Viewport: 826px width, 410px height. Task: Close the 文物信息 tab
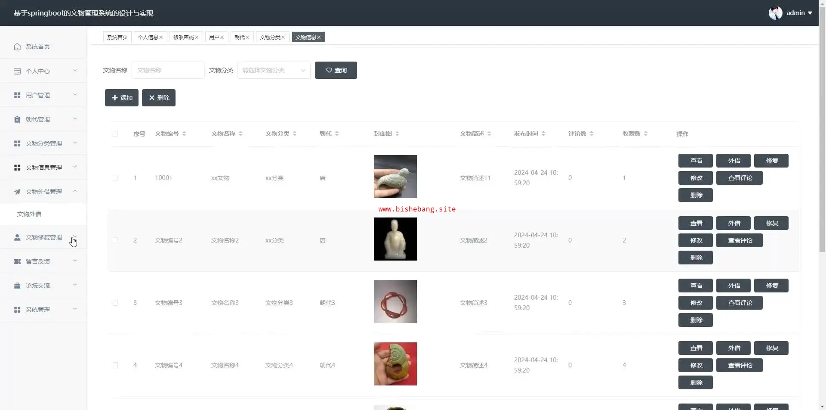click(319, 37)
